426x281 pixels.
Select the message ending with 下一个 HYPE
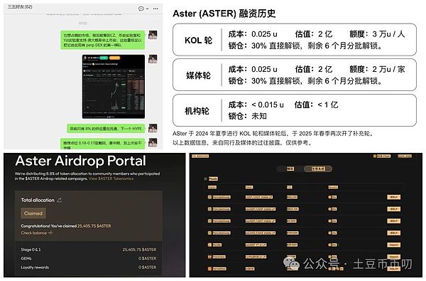tap(106, 129)
